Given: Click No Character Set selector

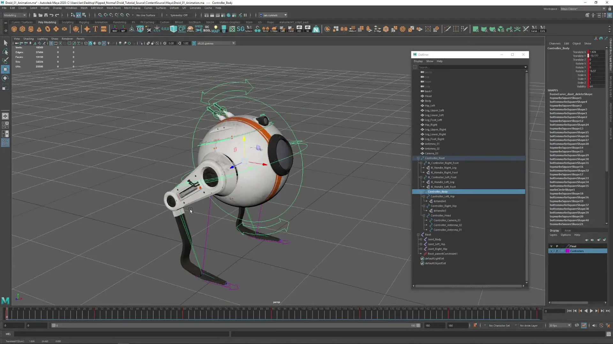Looking at the screenshot, I should pyautogui.click(x=499, y=326).
